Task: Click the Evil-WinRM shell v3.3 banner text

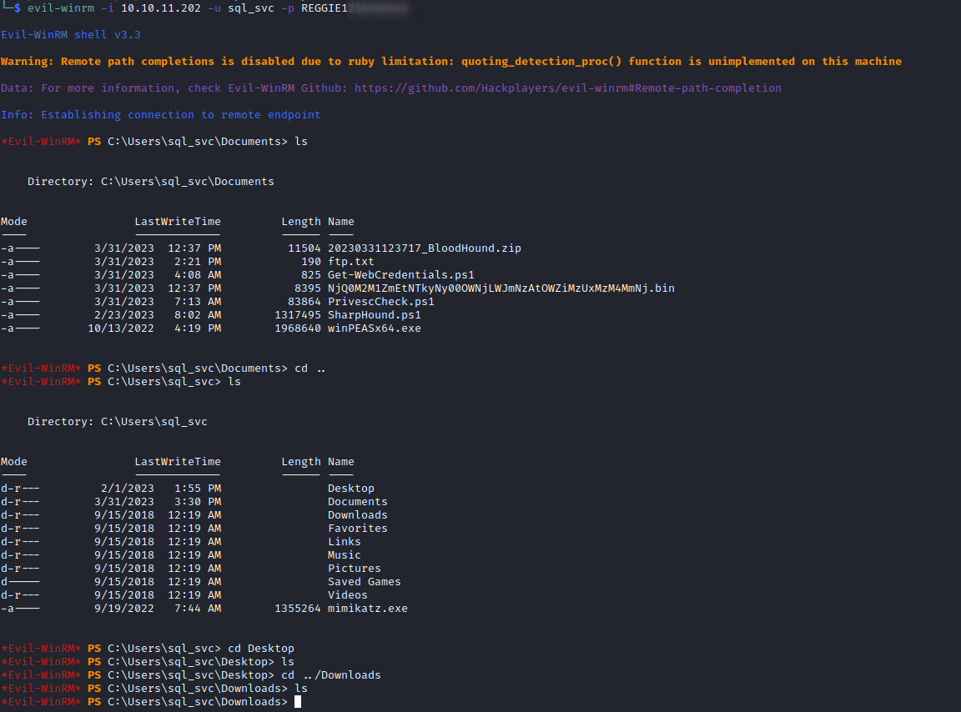Action: 70,34
